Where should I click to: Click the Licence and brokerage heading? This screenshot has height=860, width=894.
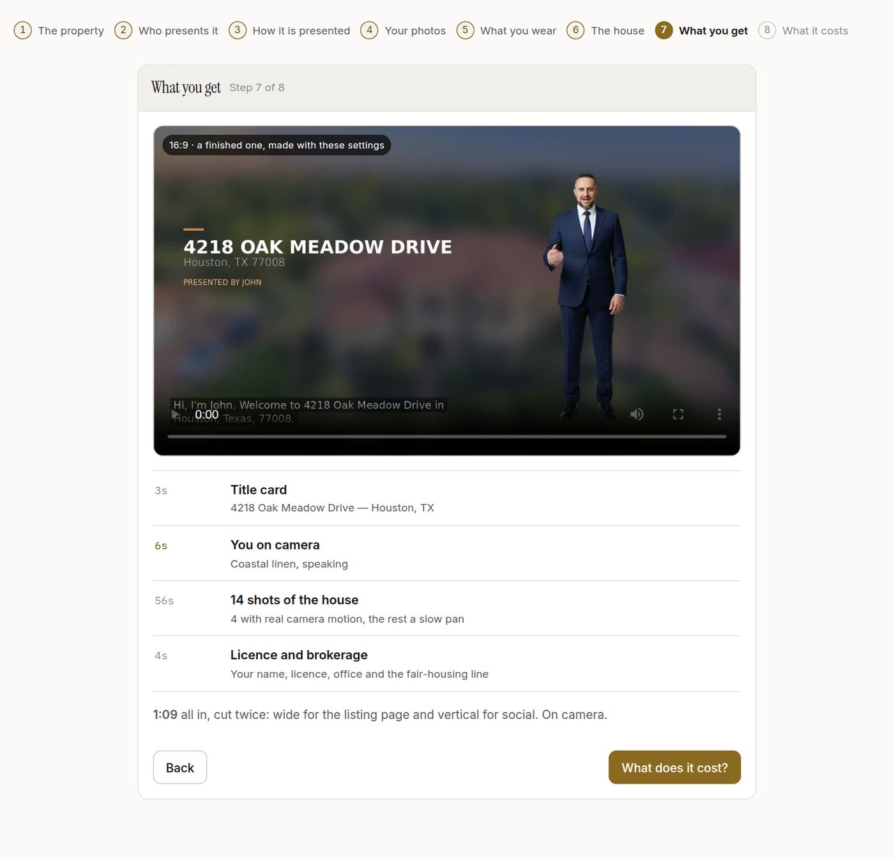click(299, 655)
